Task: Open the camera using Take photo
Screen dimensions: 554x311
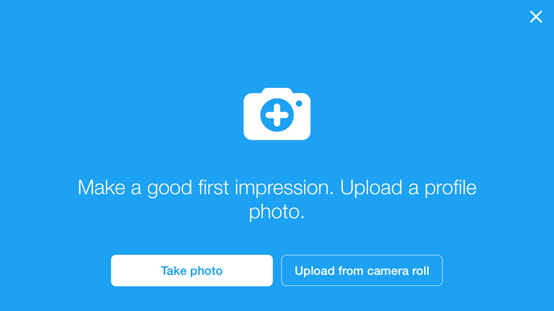Action: click(191, 270)
